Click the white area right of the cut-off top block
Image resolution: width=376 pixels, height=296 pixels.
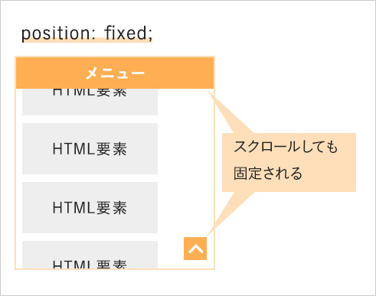click(x=185, y=102)
